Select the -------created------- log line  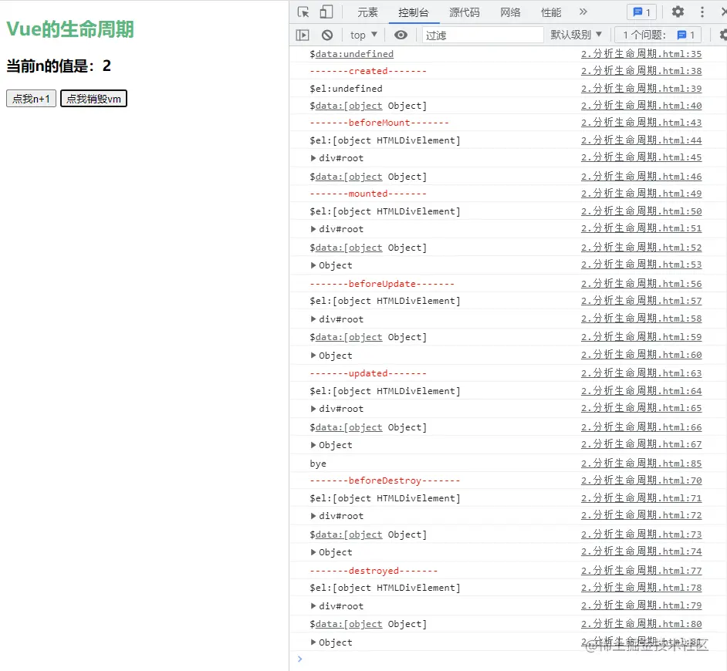pyautogui.click(x=368, y=71)
